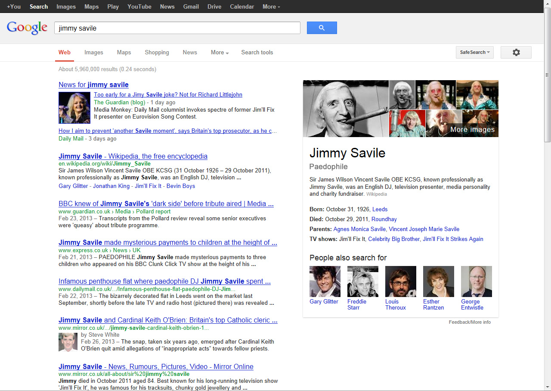Viewport: 551px width, 391px height.
Task: Switch to the Images search tab
Action: [x=93, y=53]
